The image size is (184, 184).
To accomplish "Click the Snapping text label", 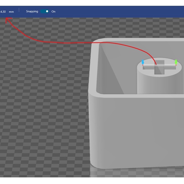I will (32, 12).
